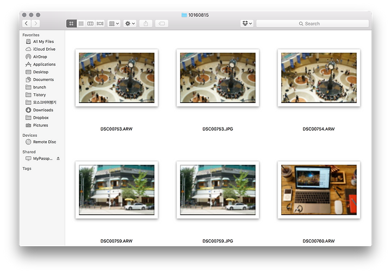Open Dropbox folder in sidebar
The image size is (391, 274).
41,118
